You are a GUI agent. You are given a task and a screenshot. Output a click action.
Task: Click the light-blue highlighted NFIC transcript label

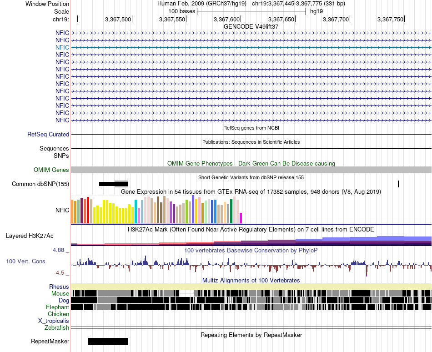point(62,47)
